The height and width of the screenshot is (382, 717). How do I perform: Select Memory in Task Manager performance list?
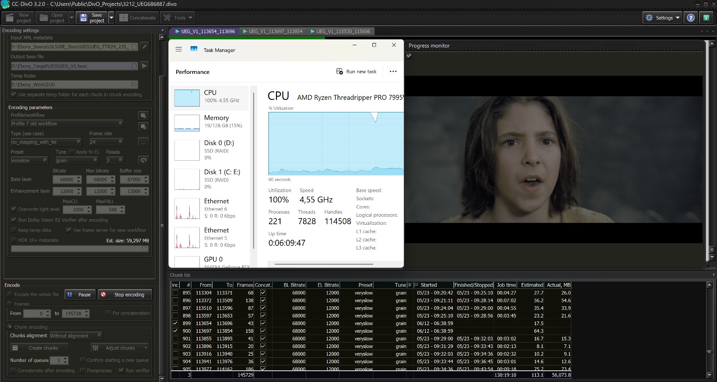tap(210, 122)
